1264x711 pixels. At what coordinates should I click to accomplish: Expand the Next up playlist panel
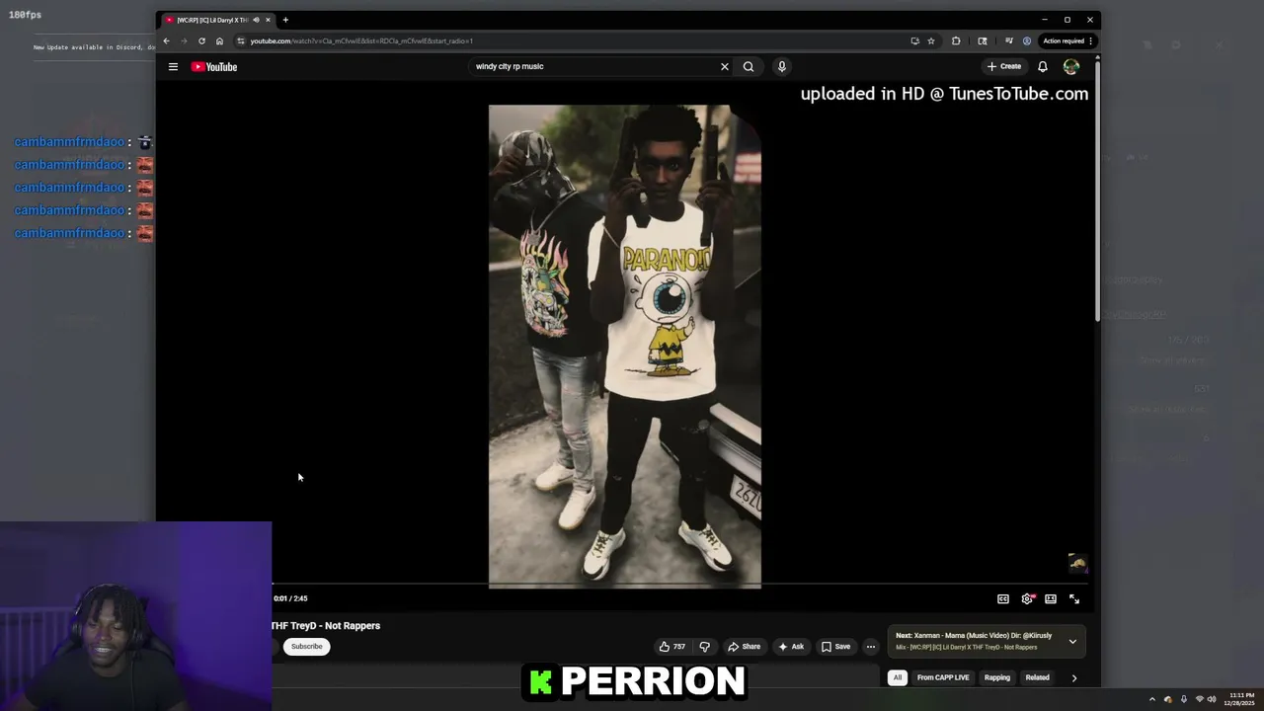[1072, 642]
